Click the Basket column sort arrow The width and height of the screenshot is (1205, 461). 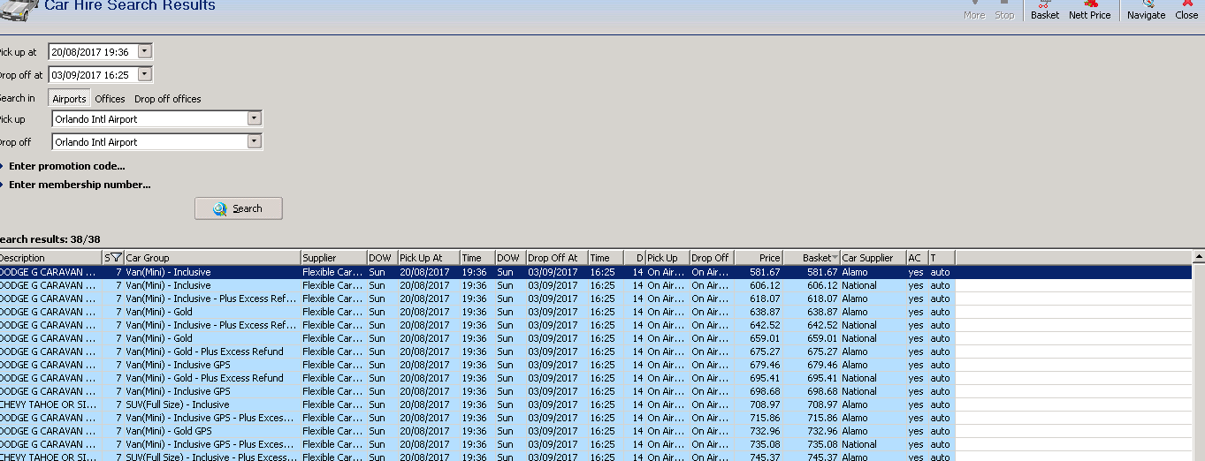pyautogui.click(x=835, y=258)
